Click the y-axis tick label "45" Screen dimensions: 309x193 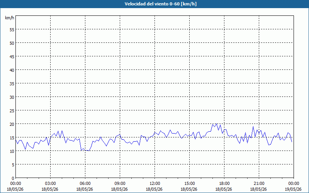click(x=12, y=56)
